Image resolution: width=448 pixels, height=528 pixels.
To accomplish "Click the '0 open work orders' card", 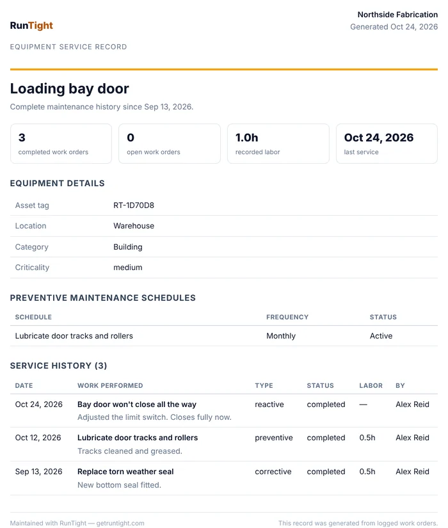I will (170, 144).
